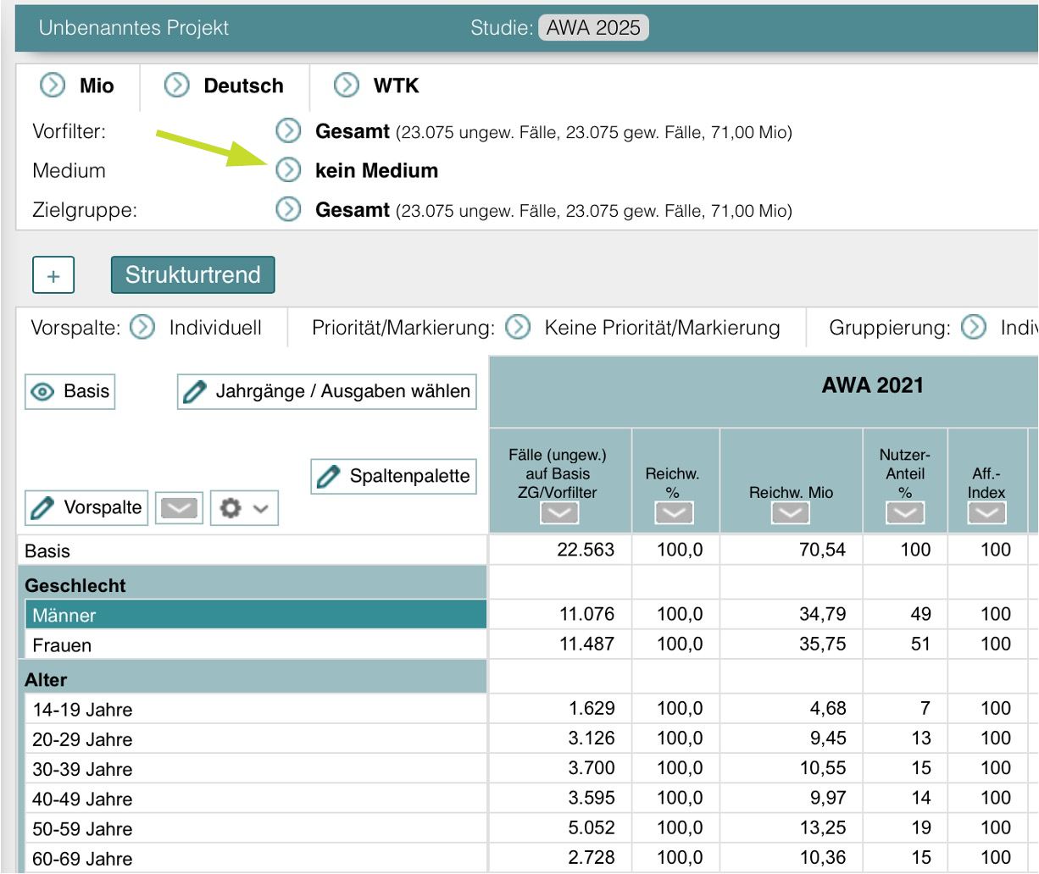Click the pencil icon on the Vorspalte button
The image size is (1039, 874).
pos(41,507)
